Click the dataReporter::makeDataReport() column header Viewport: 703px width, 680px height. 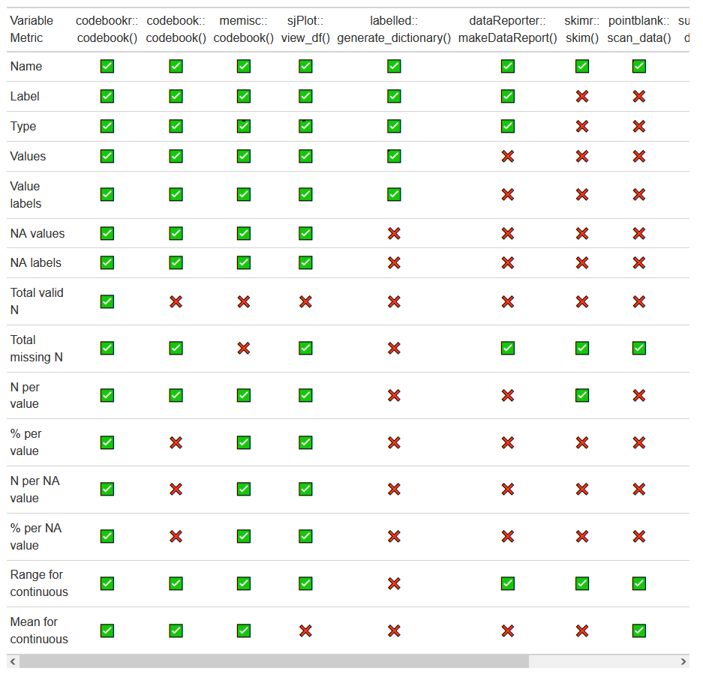[x=508, y=29]
